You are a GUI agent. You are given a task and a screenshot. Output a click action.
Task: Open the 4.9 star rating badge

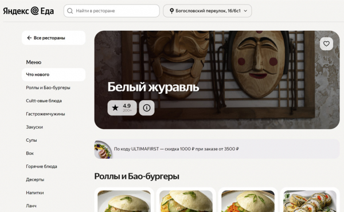(x=122, y=108)
